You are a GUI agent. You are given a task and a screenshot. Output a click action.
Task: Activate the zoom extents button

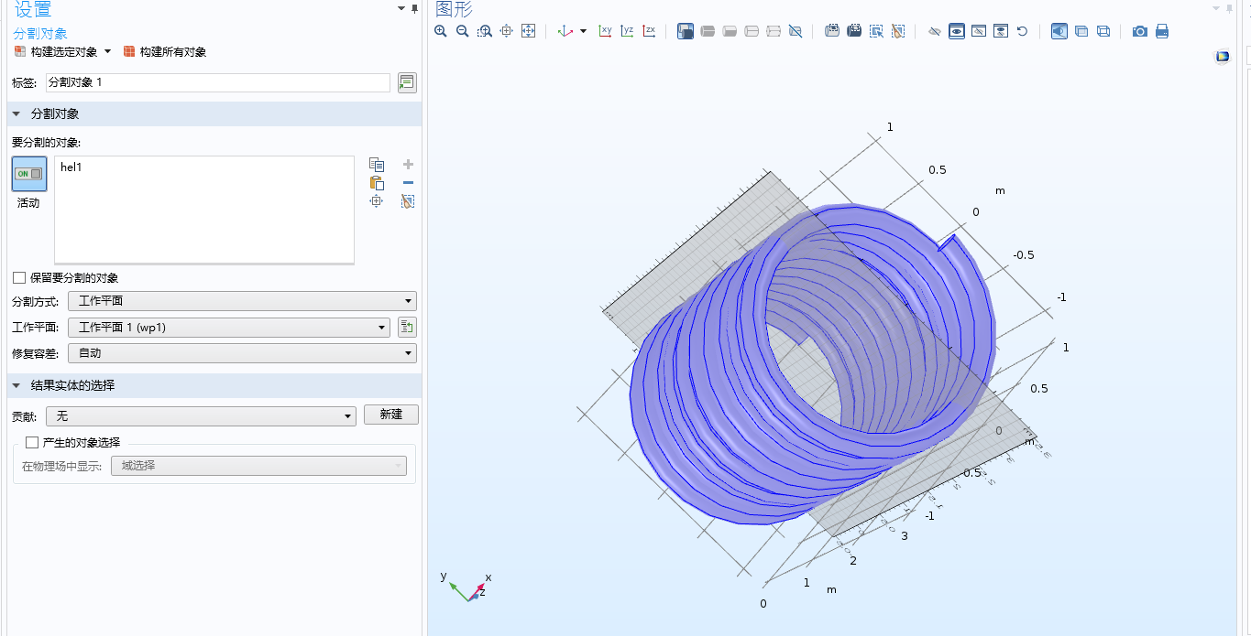[528, 31]
